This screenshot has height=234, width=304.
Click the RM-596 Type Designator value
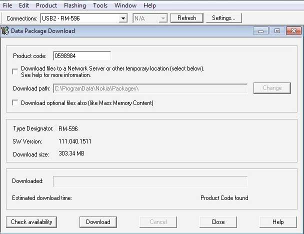68,129
